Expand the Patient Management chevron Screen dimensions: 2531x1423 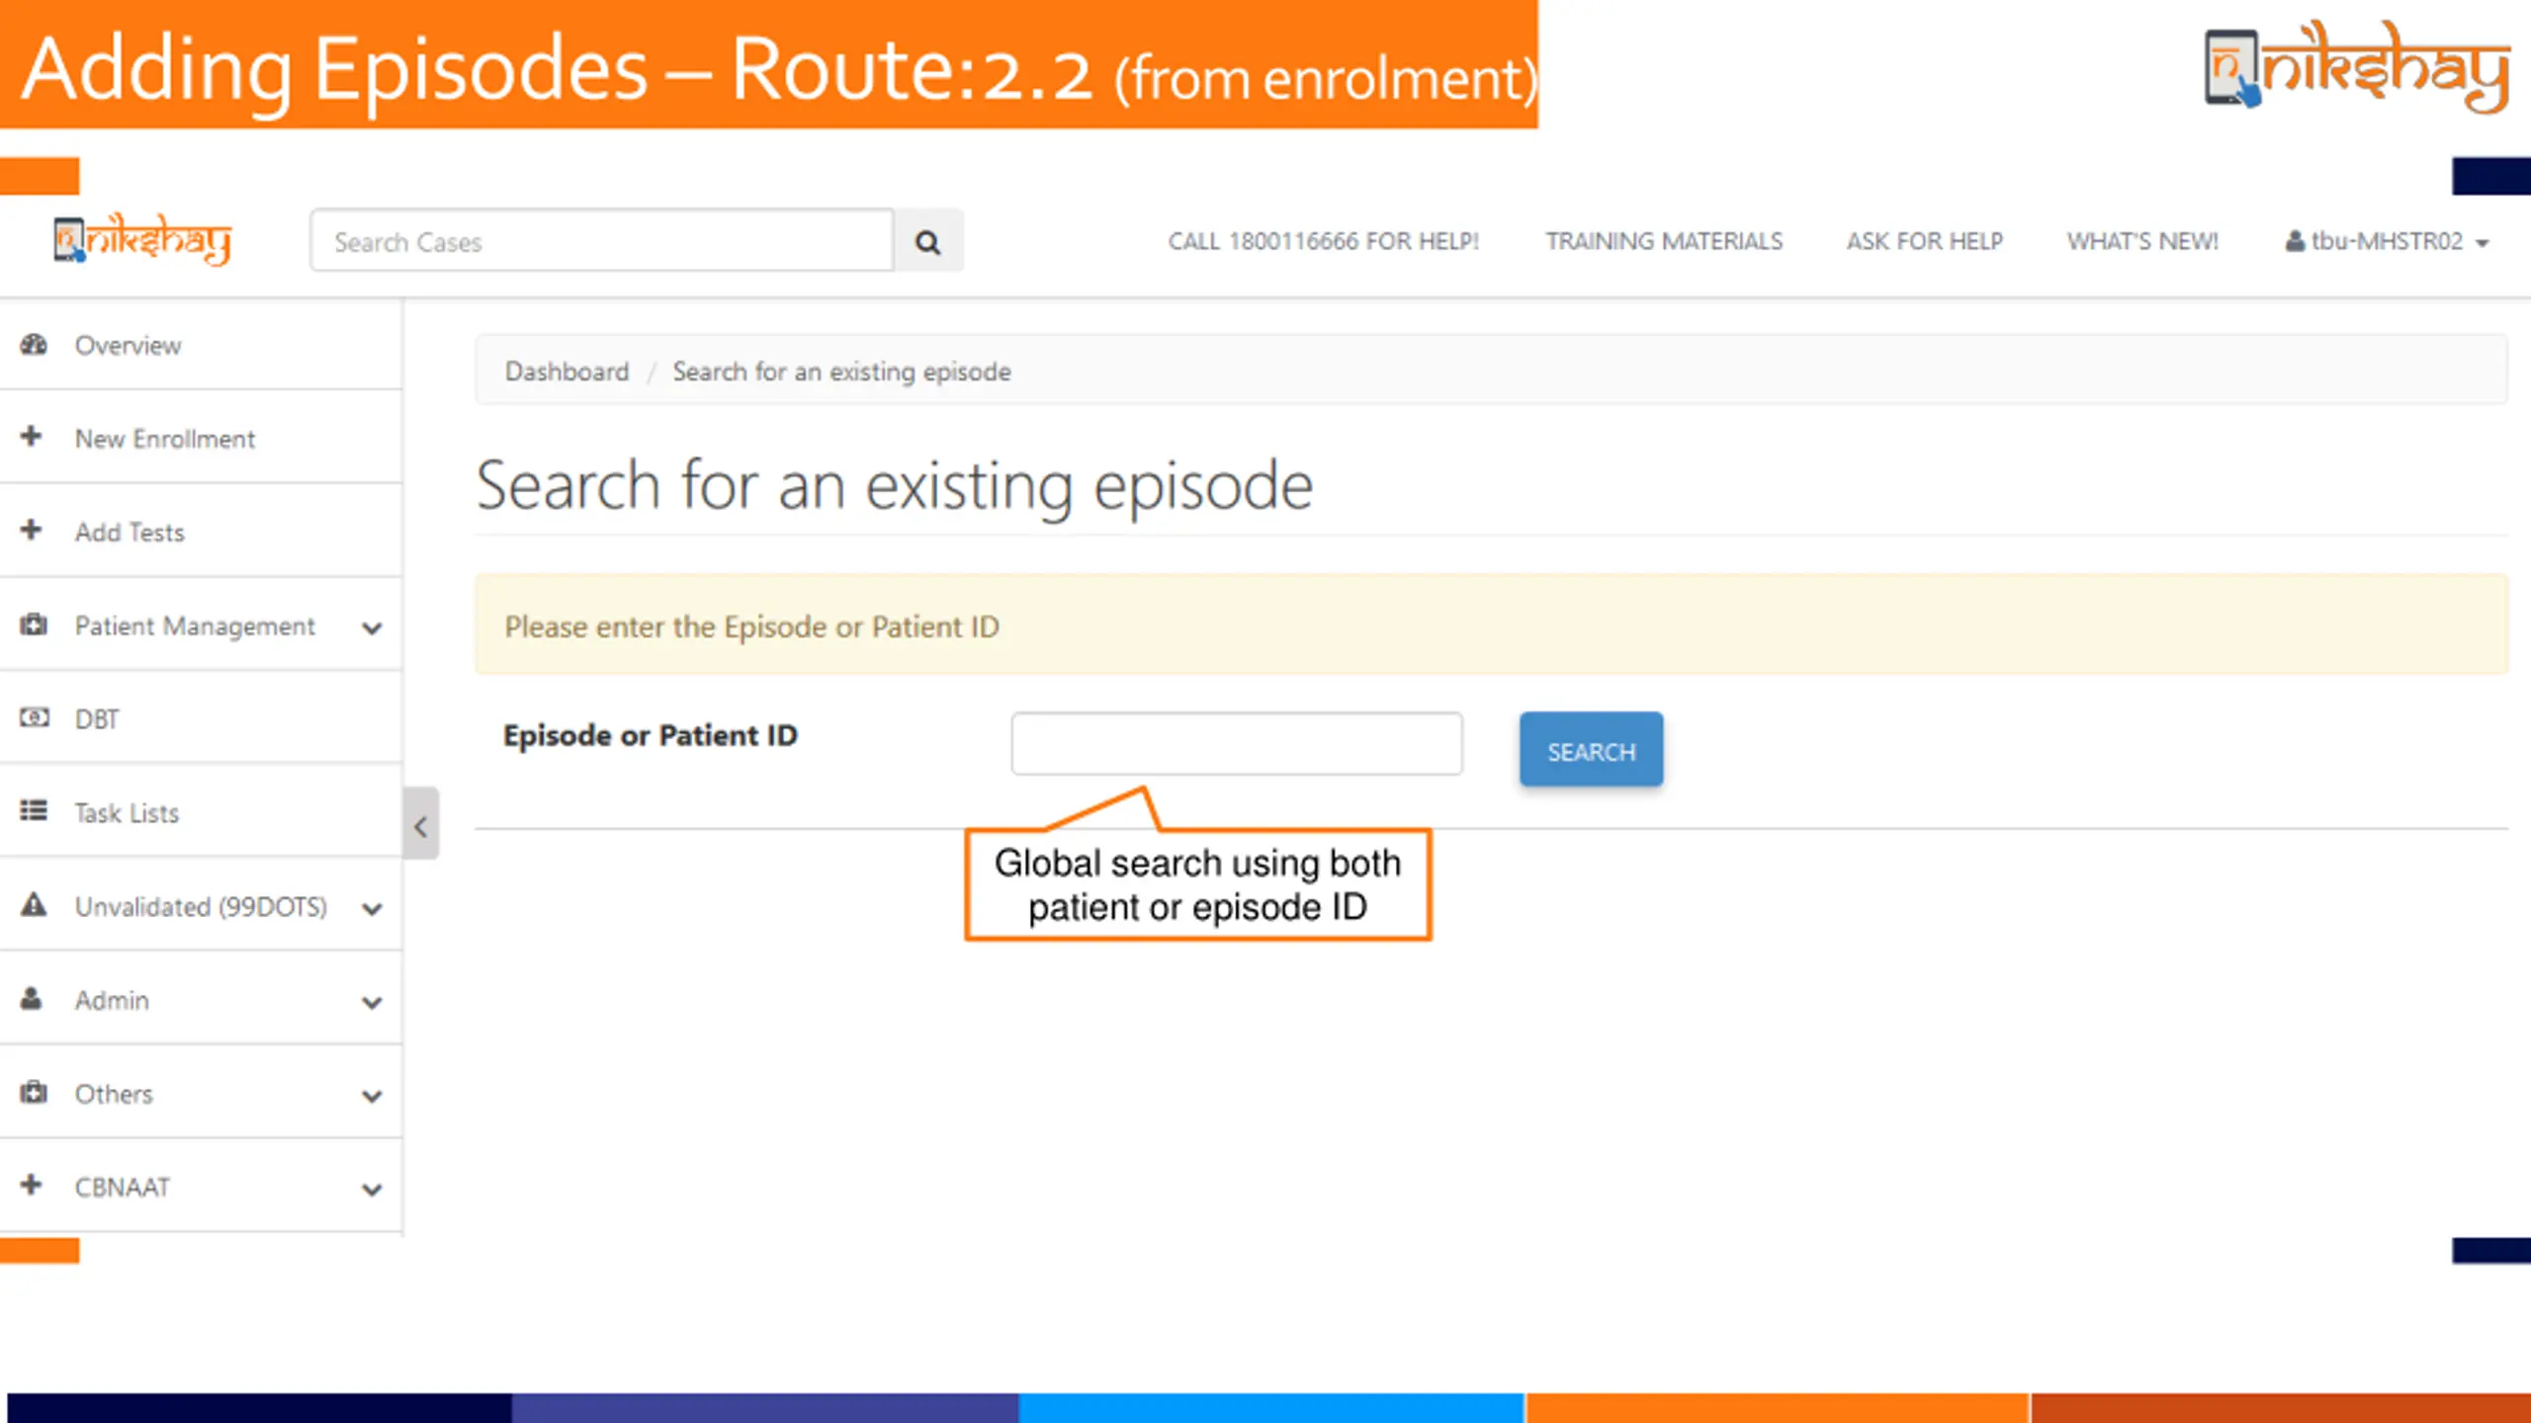[372, 628]
